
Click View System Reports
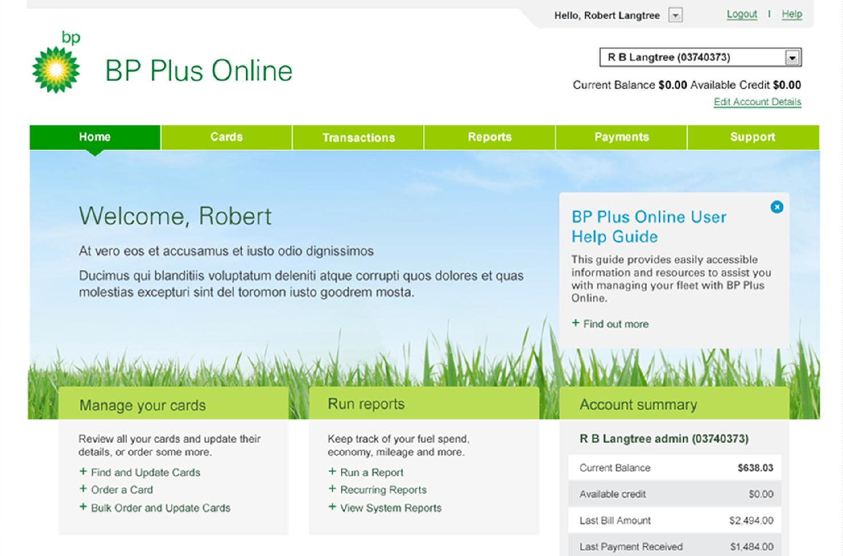[385, 508]
